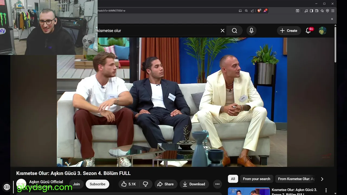Select the From Kısmetse Olur chip
The width and height of the screenshot is (347, 195).
[296, 179]
